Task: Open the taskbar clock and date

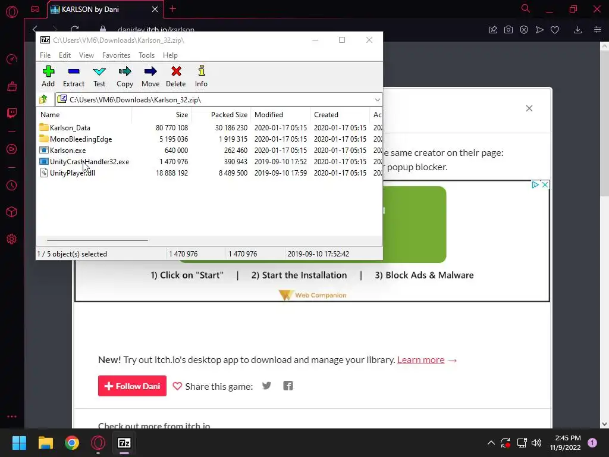Action: click(566, 443)
